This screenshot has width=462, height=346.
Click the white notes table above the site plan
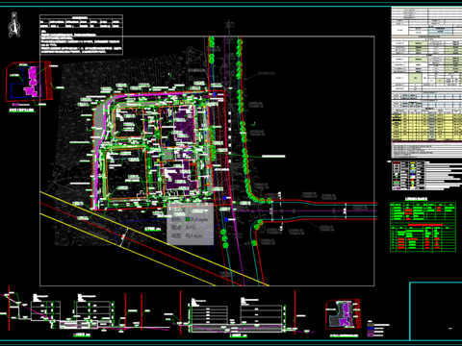pyautogui.click(x=81, y=35)
